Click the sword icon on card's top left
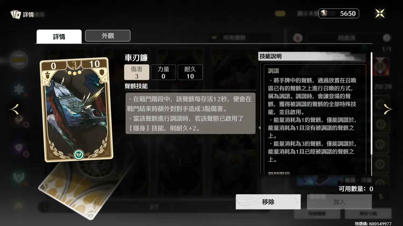Screen dimensions: 403x226 (48, 75)
